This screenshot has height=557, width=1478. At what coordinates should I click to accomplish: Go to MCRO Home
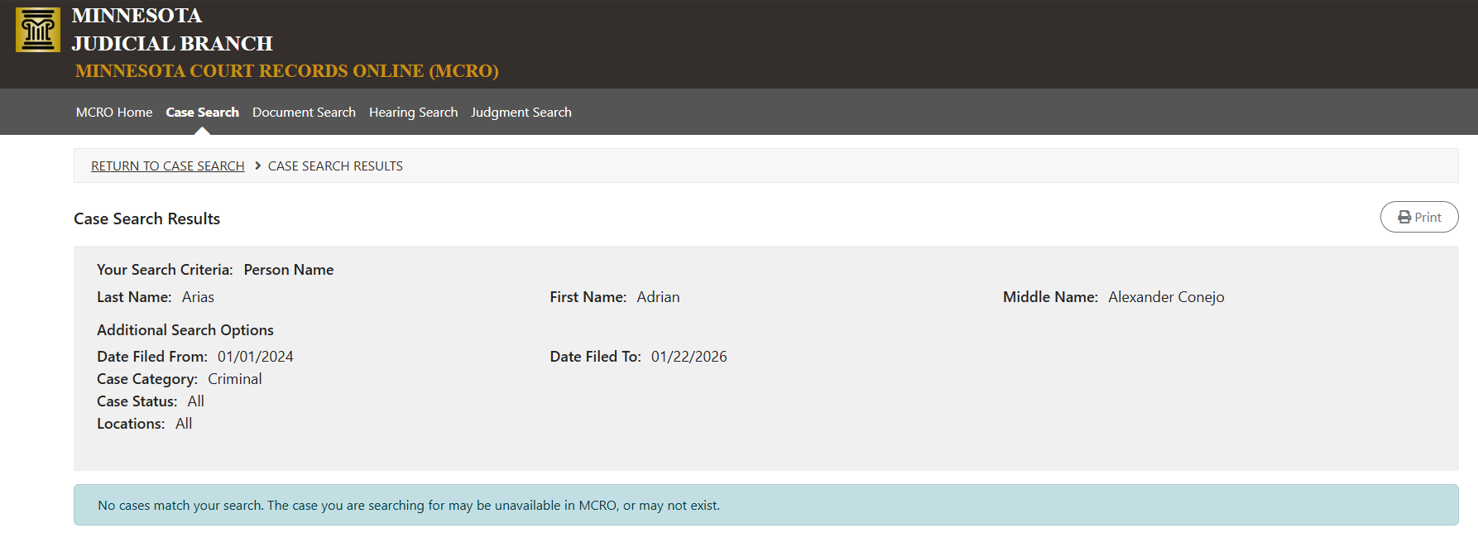[114, 113]
